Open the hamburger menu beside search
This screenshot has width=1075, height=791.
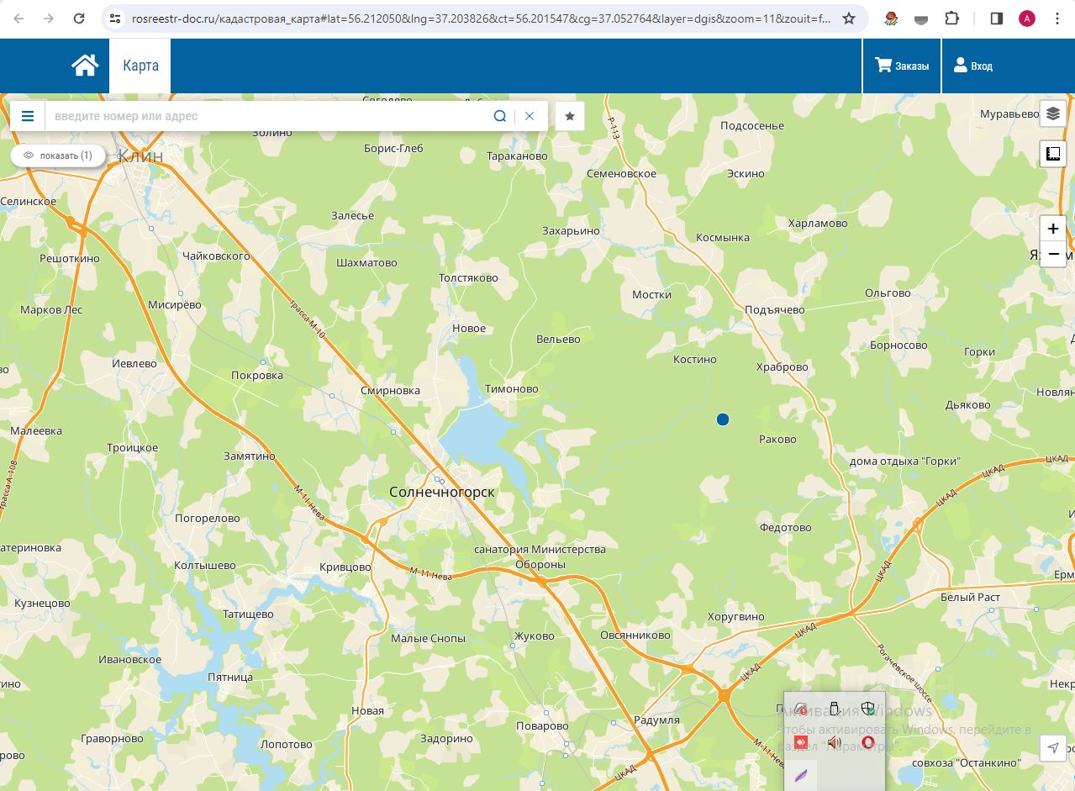click(28, 116)
